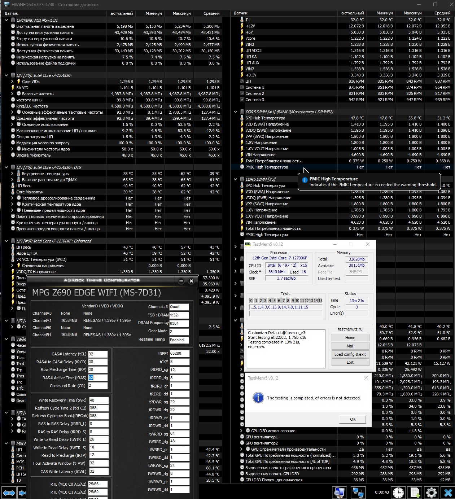Click Command Rate (CR) field
This screenshot has height=499, width=455.
pyautogui.click(x=98, y=386)
